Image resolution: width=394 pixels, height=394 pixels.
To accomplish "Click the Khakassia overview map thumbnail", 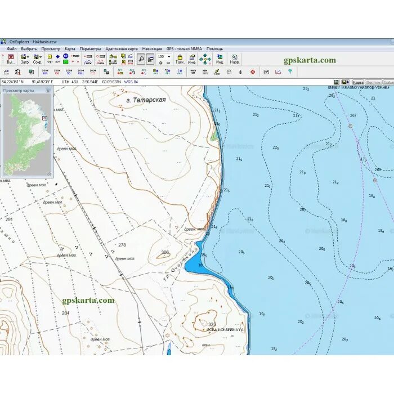I will click(x=27, y=135).
